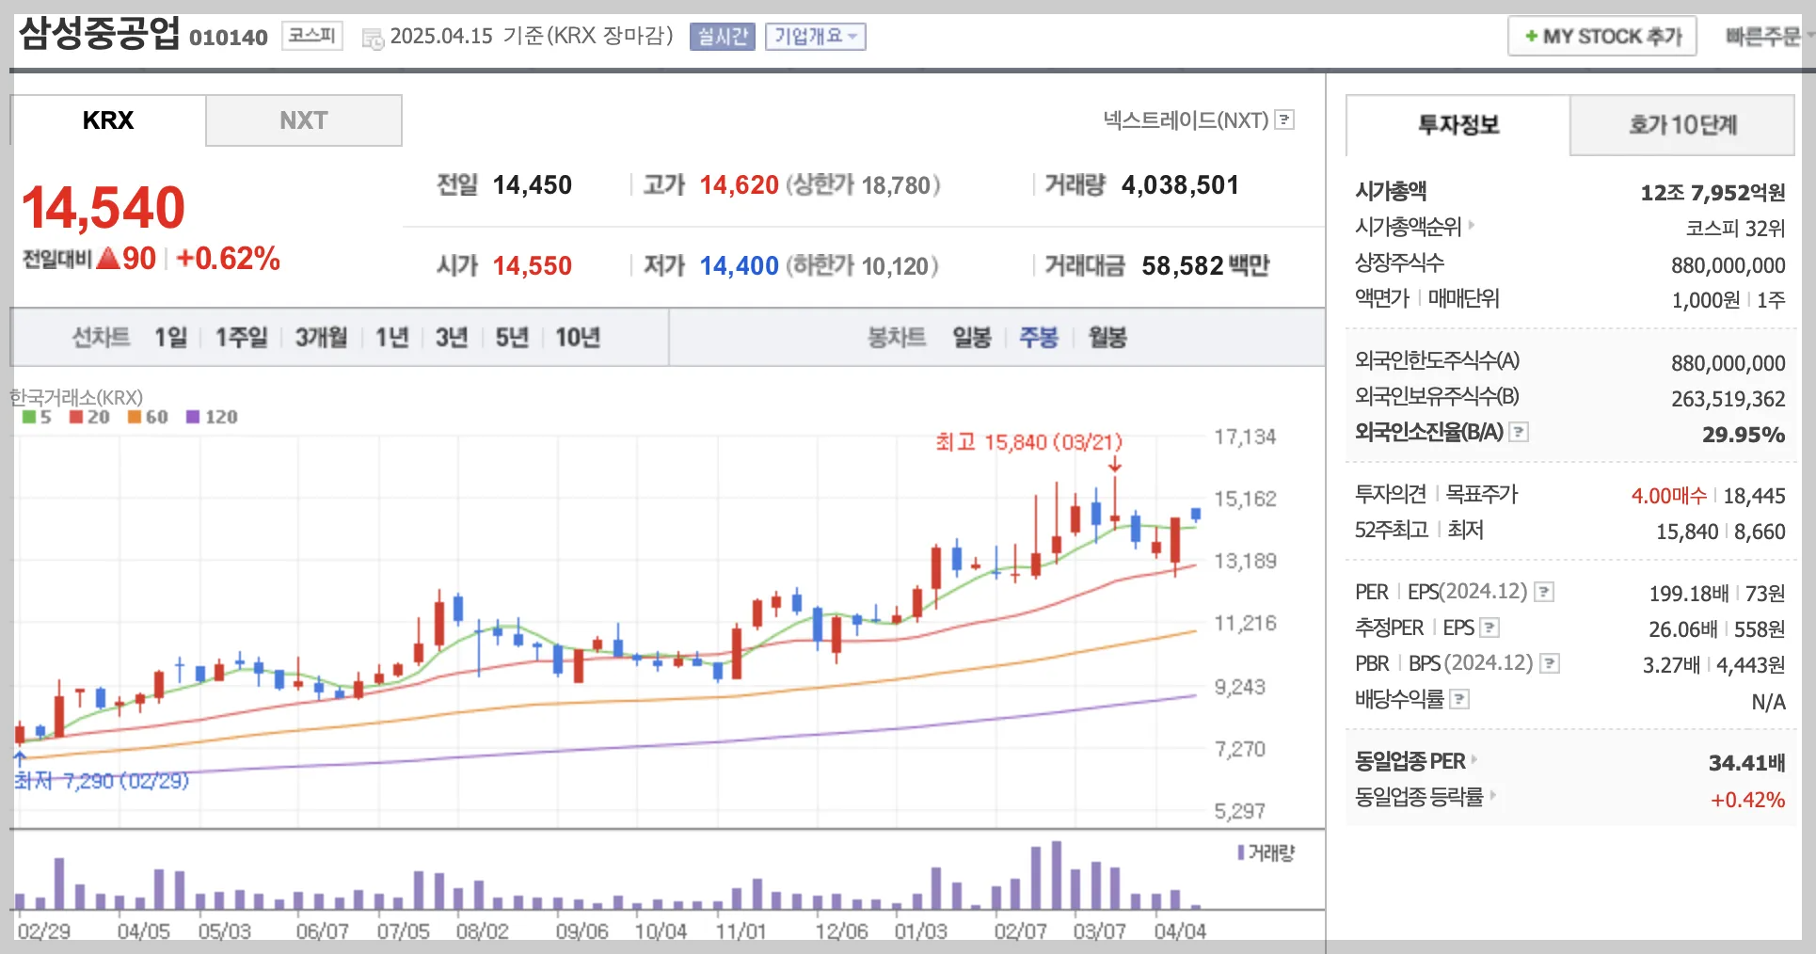Screen dimensions: 1816x954
Task: Open the 넥스트레이드(NXT) link
Action: click(x=1186, y=120)
